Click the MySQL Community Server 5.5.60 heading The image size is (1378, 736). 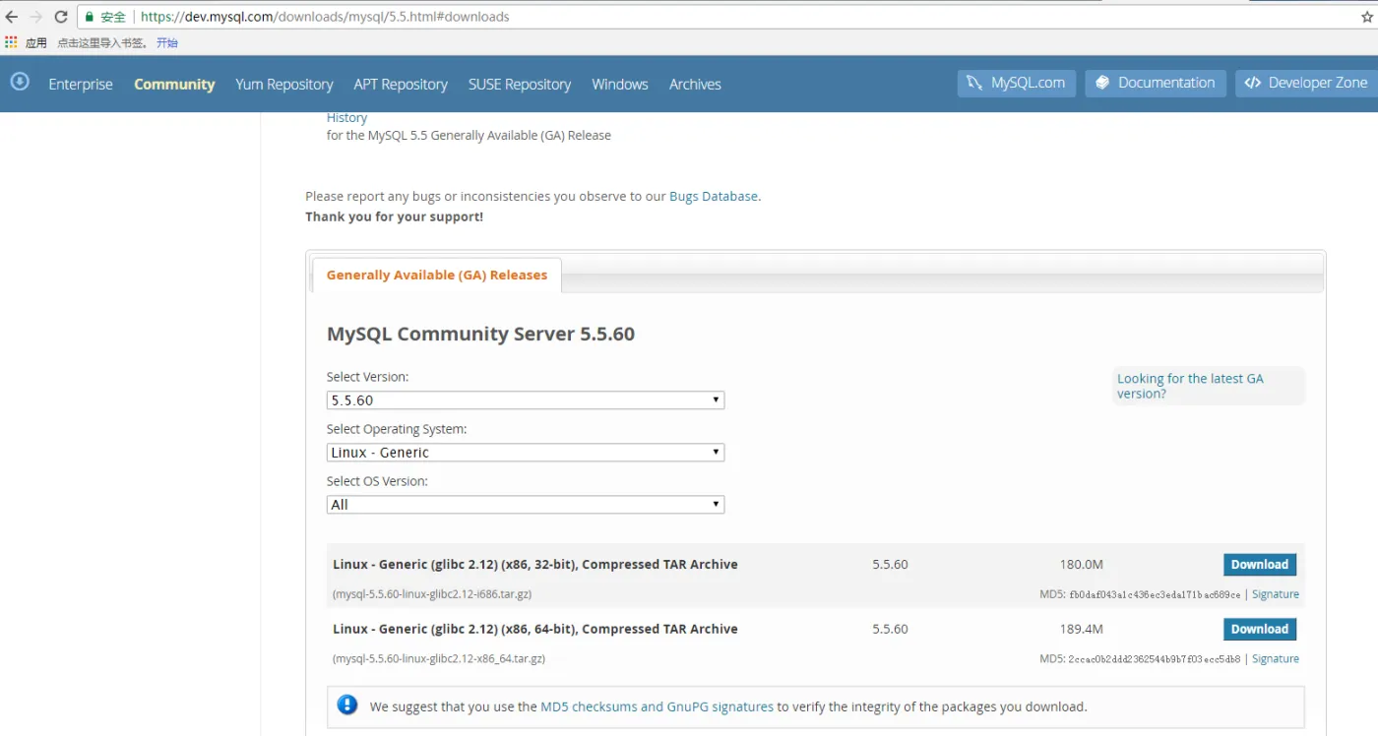click(x=480, y=334)
